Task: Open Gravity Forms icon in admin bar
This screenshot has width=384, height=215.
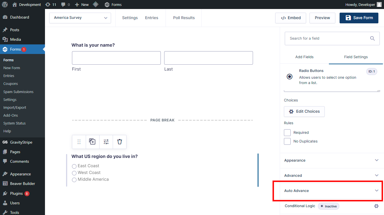Action: (x=107, y=4)
